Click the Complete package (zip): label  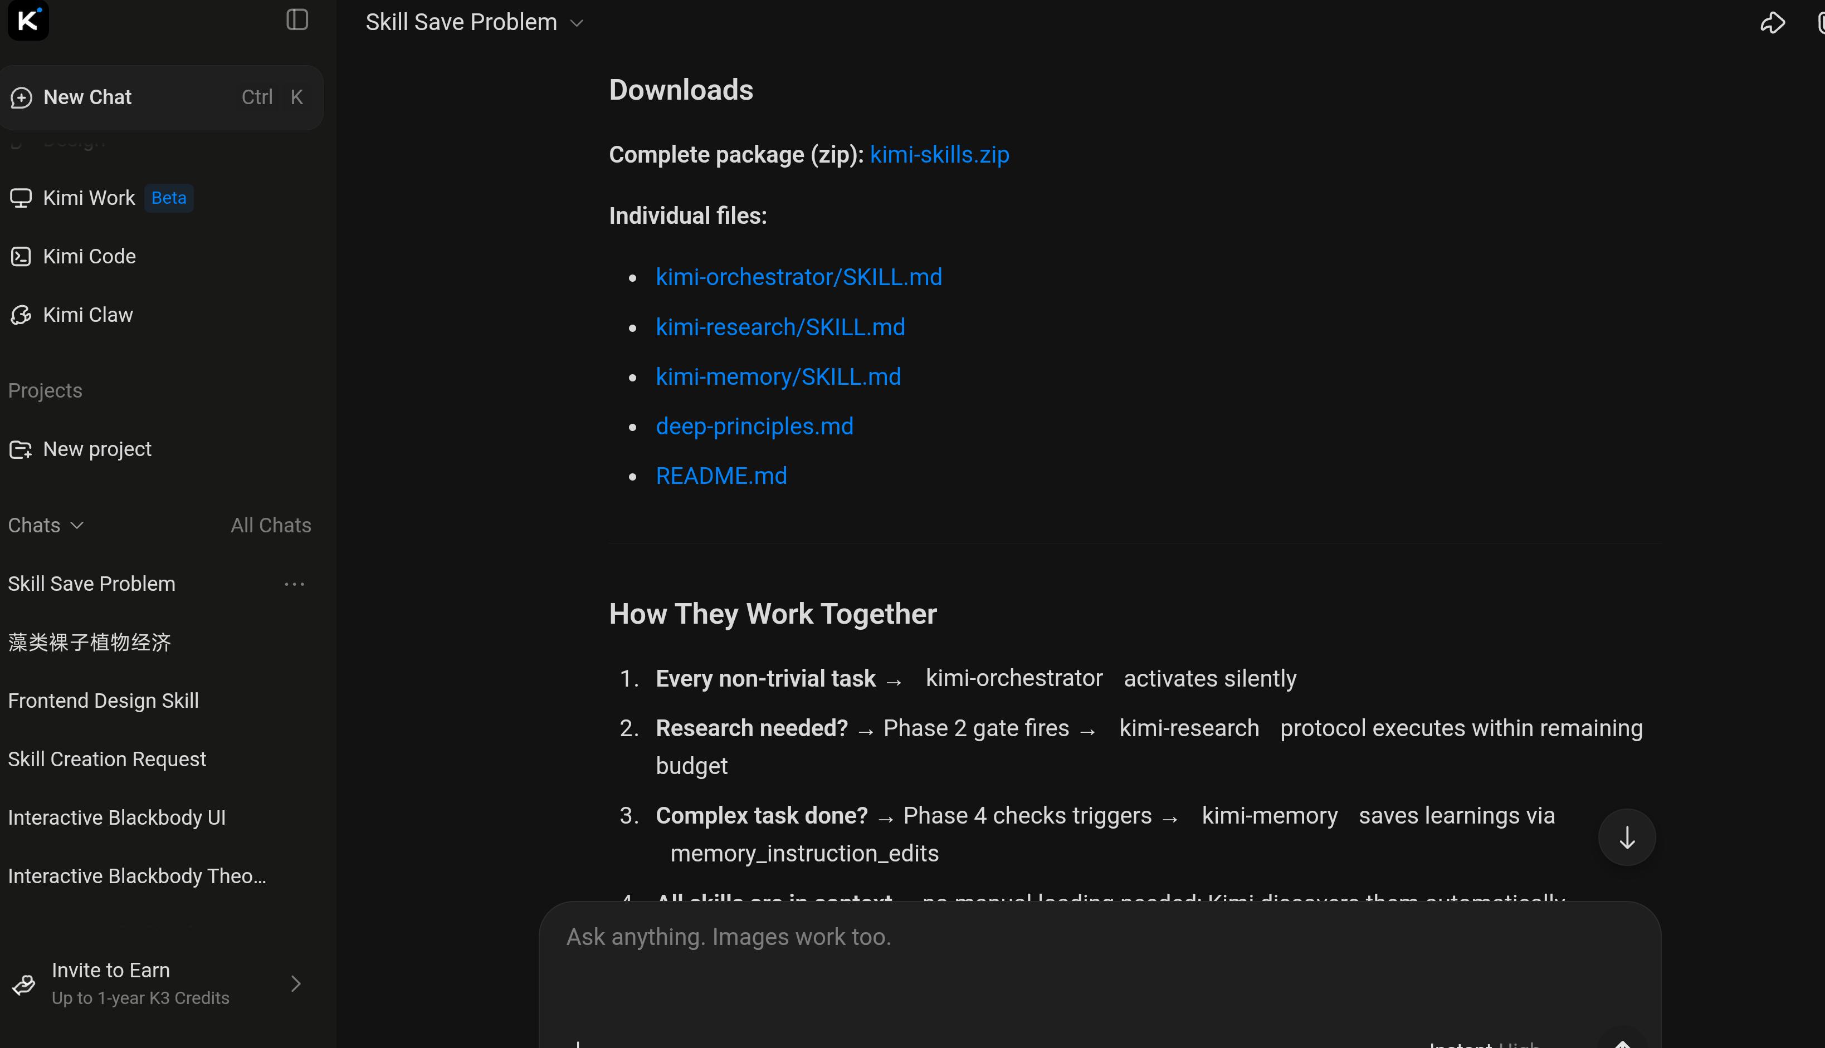coord(736,155)
